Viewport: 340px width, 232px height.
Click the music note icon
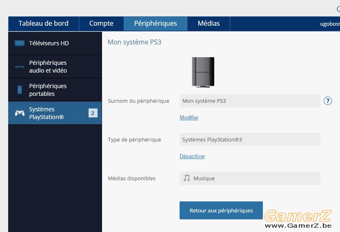point(187,178)
